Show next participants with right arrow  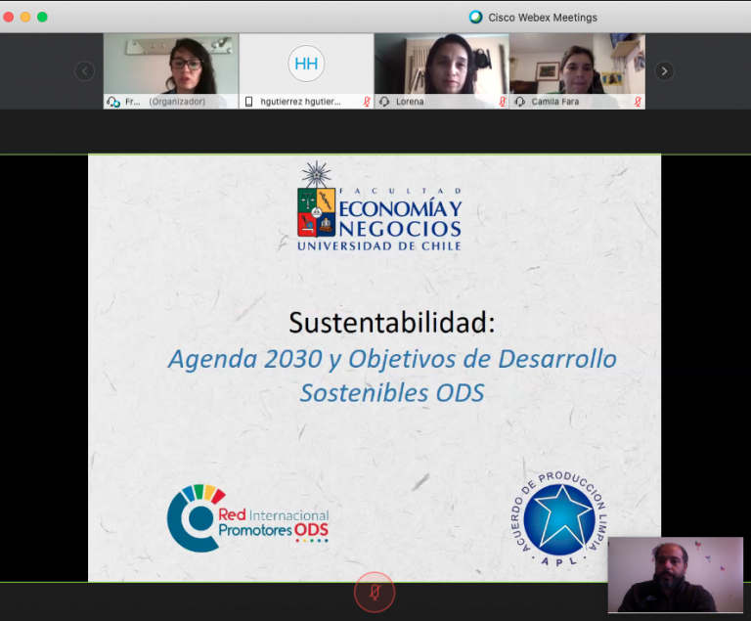[664, 71]
